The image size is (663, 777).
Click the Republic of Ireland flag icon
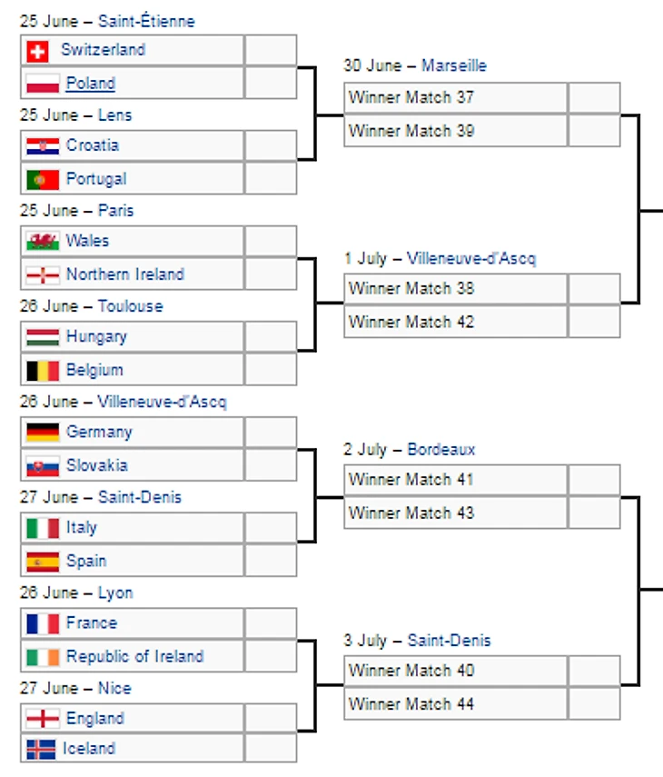(x=43, y=658)
